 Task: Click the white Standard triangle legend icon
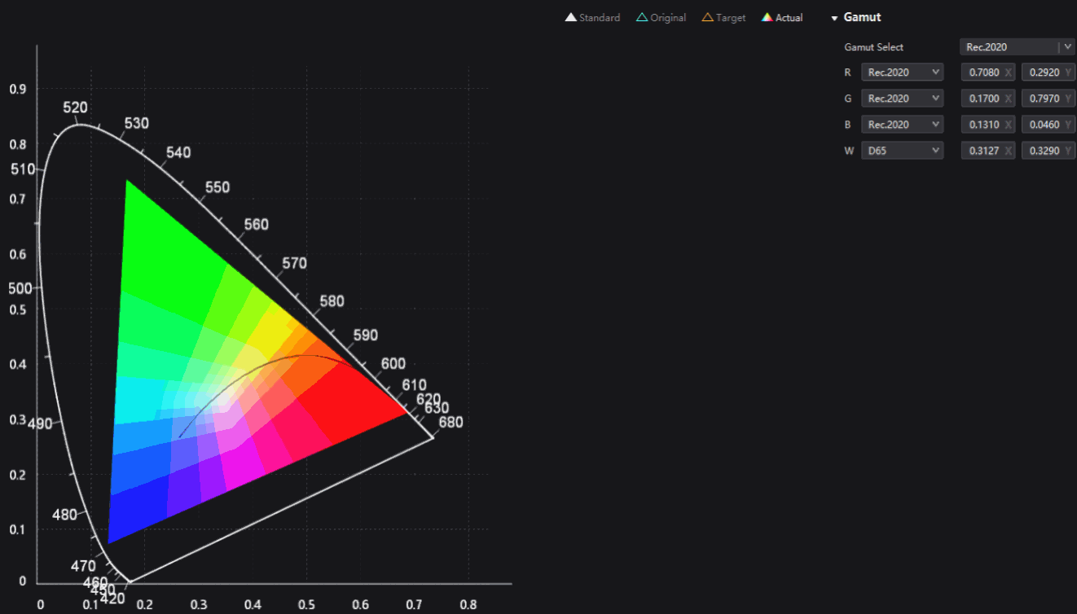point(571,17)
